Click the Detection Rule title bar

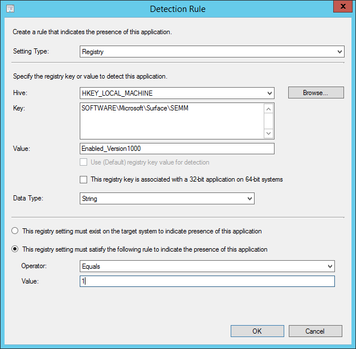178,9
